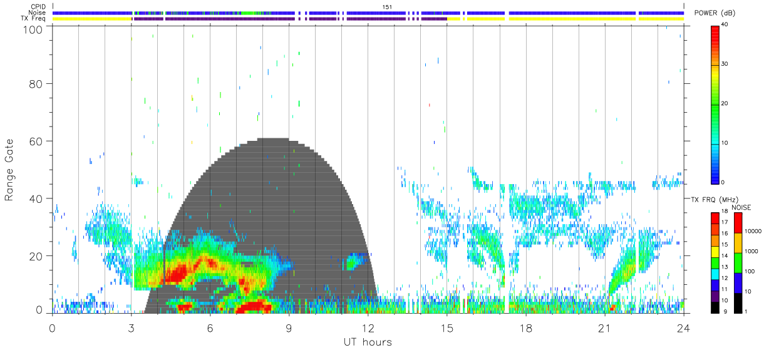Select the 40 tick on Range Gate axis

pos(35,198)
